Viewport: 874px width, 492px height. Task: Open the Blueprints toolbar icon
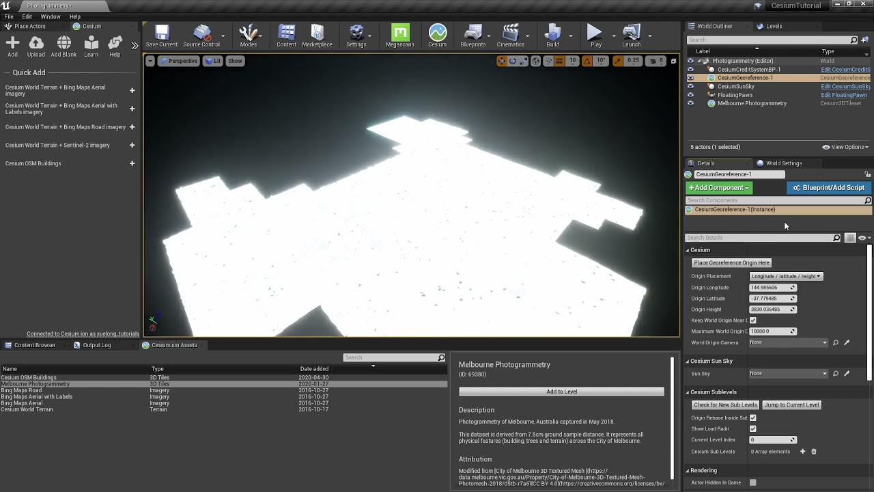pyautogui.click(x=473, y=36)
